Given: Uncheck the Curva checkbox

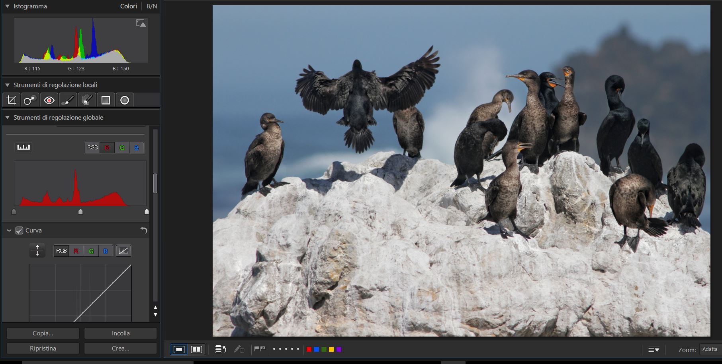Looking at the screenshot, I should [19, 230].
